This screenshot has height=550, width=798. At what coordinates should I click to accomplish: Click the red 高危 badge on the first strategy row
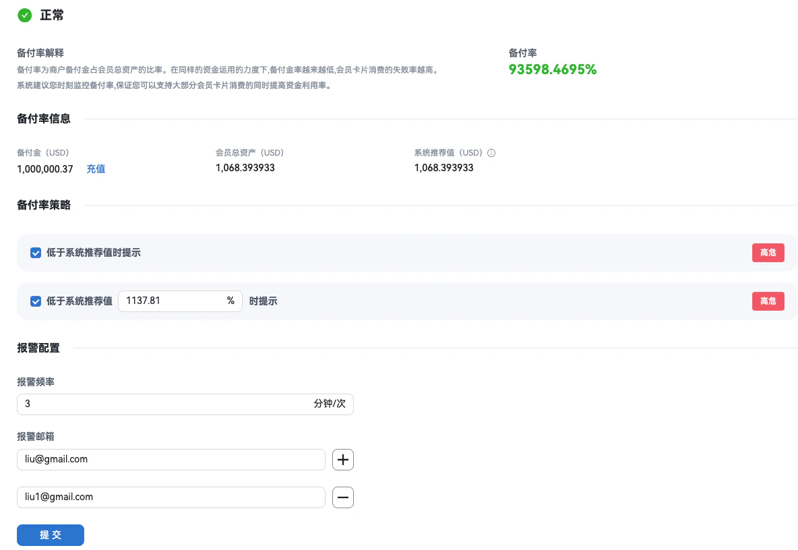768,252
